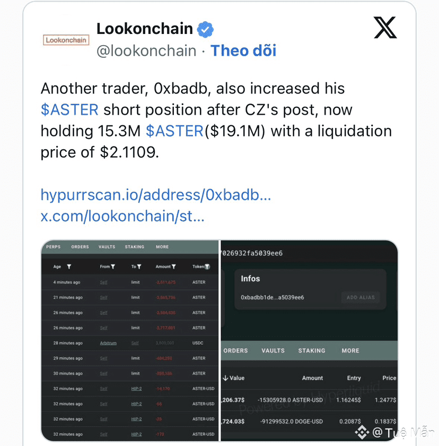Sort by the Value column arrow
This screenshot has height=446, width=439.
click(x=225, y=378)
